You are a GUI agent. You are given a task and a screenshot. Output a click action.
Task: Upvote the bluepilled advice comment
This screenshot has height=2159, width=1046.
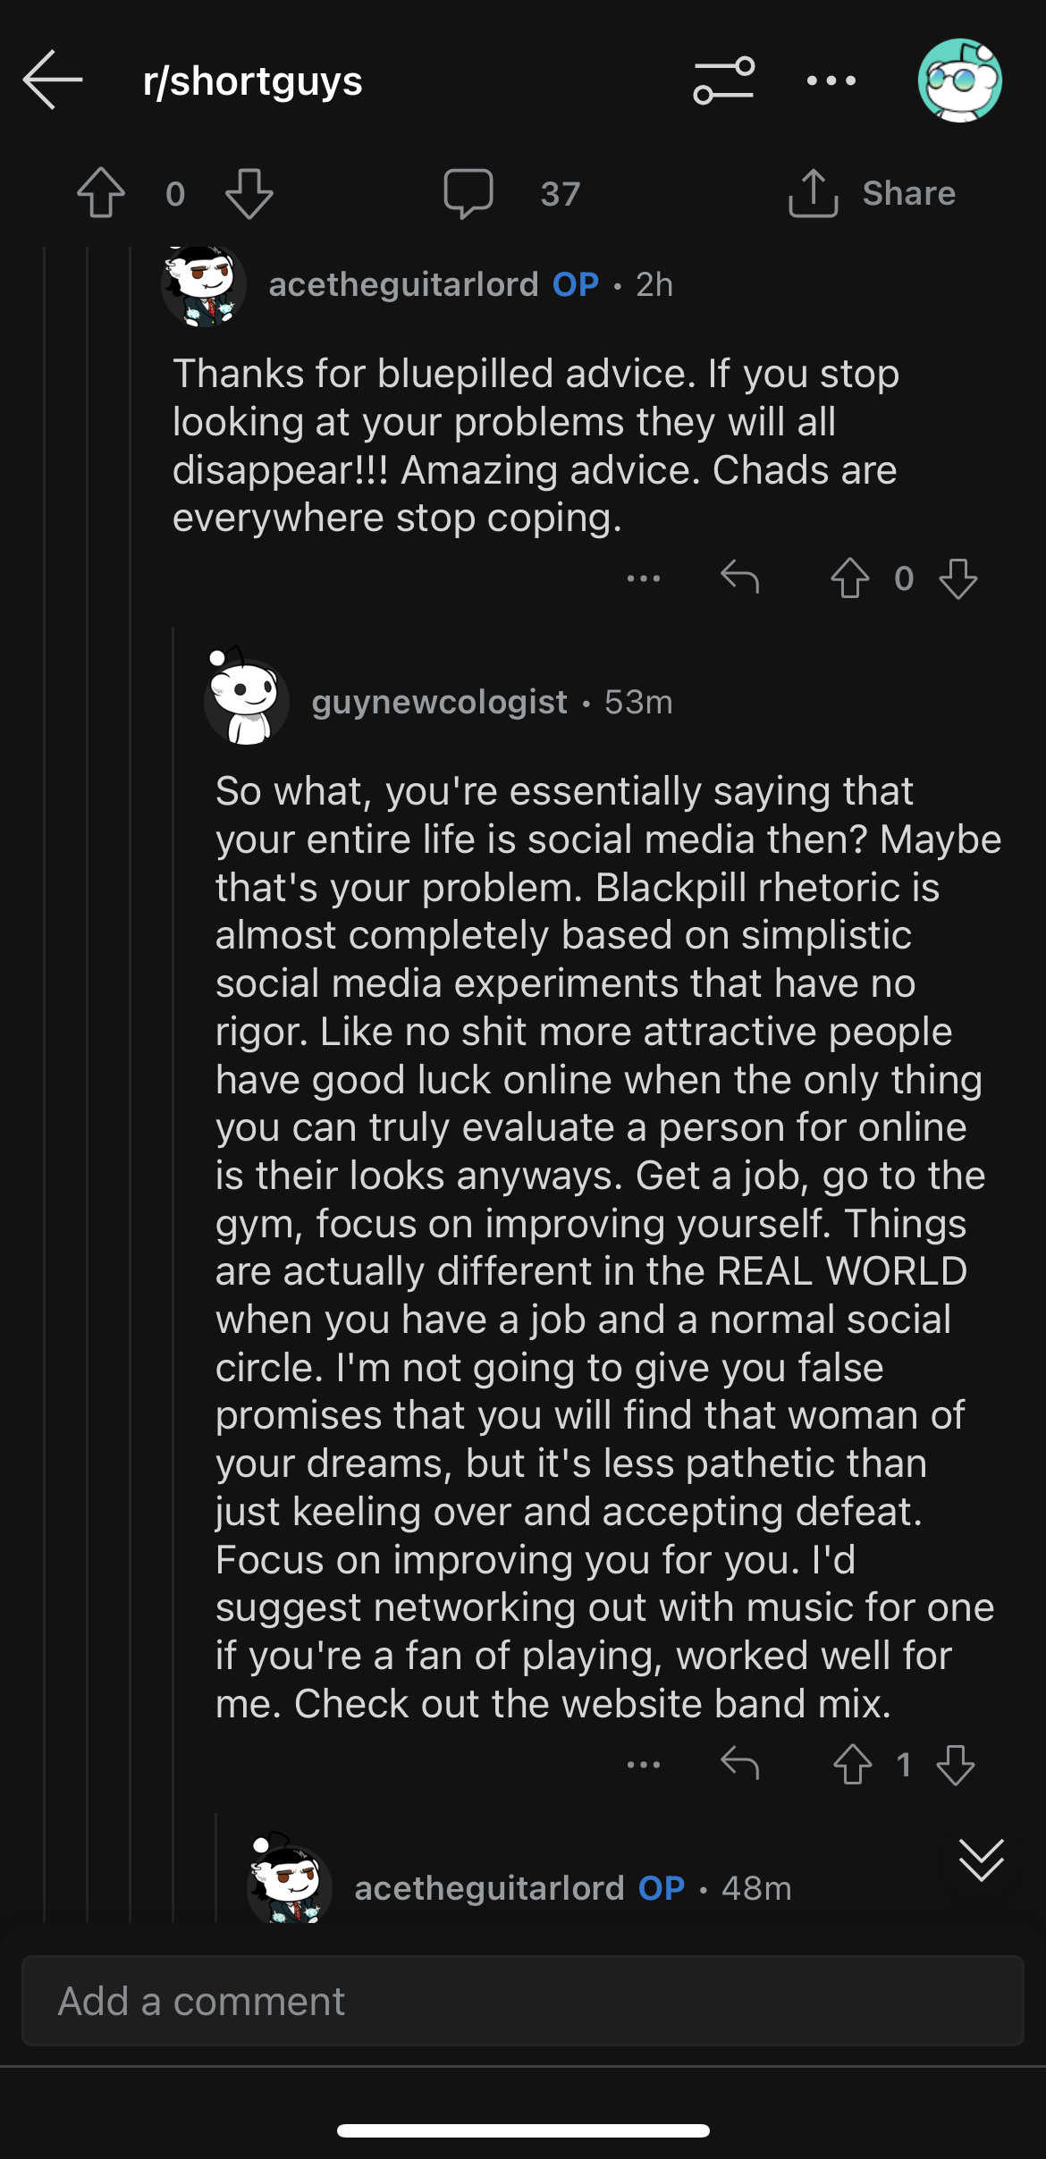(x=849, y=578)
